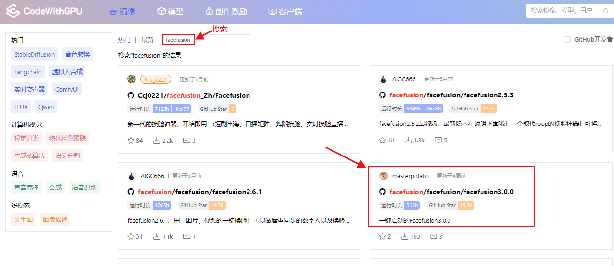The image size is (614, 266).
Task: Click AIGC666 avatar on the facefusion2.5.3 card
Action: coord(383,79)
